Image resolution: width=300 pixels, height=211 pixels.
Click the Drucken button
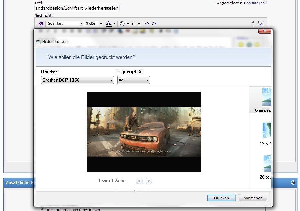click(x=221, y=198)
